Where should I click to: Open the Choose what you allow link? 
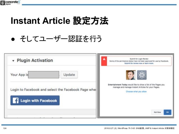pyautogui.click(x=136, y=91)
